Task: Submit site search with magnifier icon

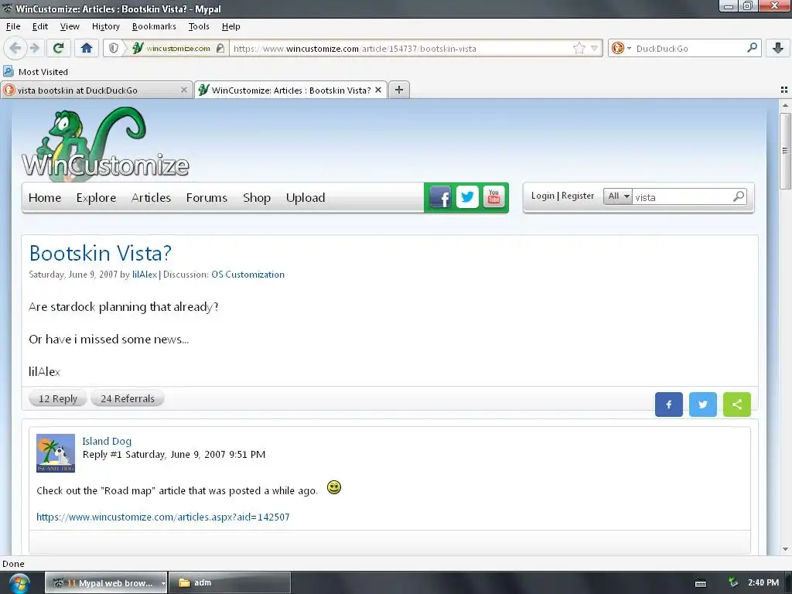Action: tap(739, 196)
